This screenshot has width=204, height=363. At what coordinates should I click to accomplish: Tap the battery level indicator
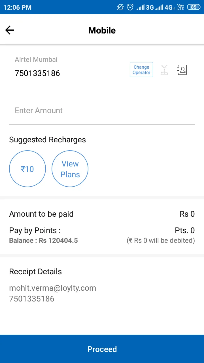tap(194, 7)
